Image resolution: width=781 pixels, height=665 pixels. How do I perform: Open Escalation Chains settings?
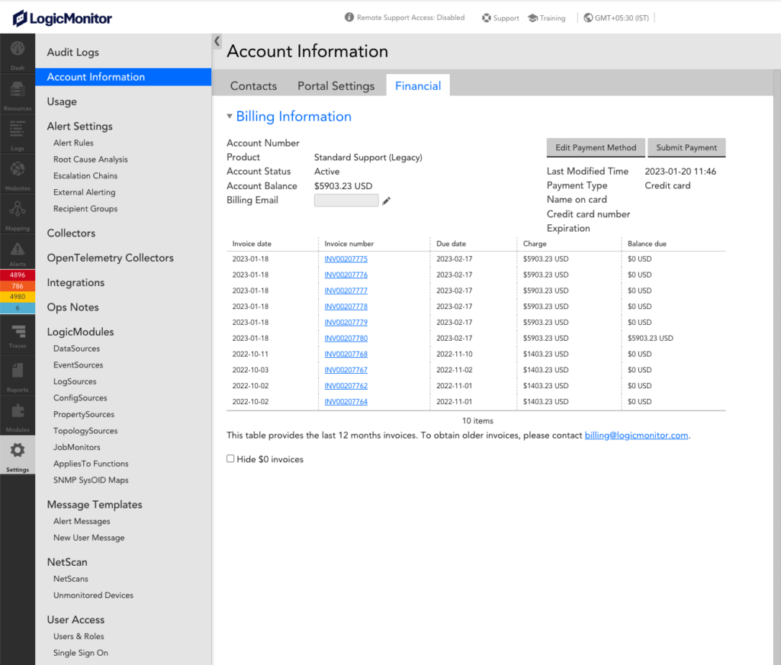pyautogui.click(x=85, y=176)
